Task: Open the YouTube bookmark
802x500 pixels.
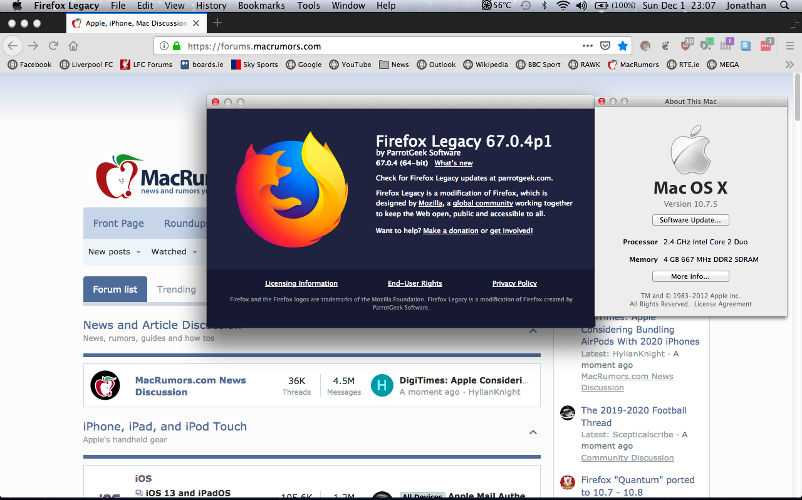Action: coord(350,65)
